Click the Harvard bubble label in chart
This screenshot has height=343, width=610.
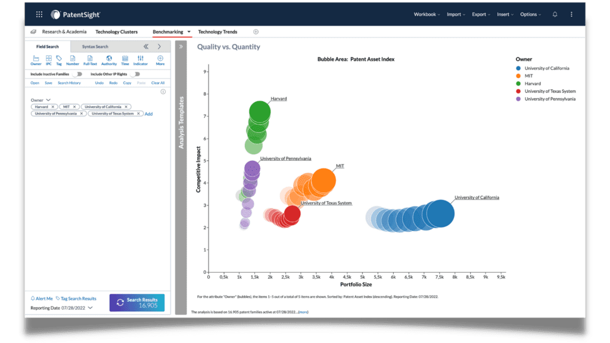click(279, 99)
